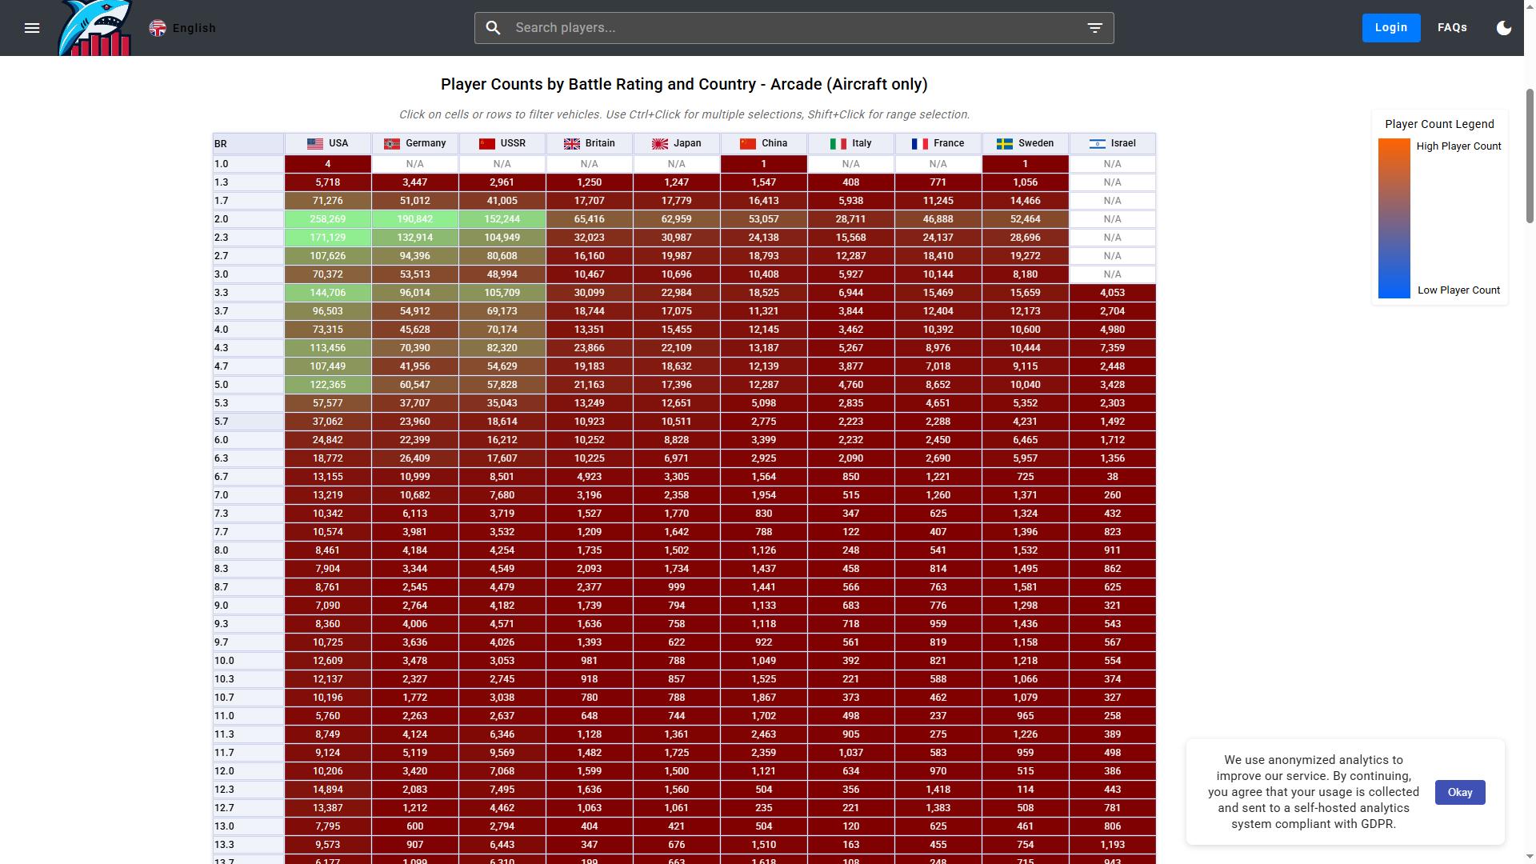
Task: Open the English language selector
Action: coord(183,28)
